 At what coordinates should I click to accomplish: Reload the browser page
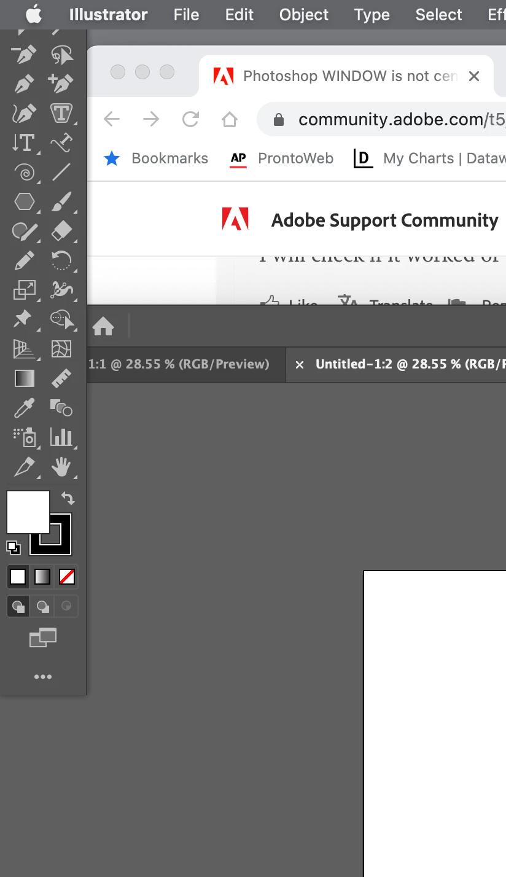click(191, 119)
